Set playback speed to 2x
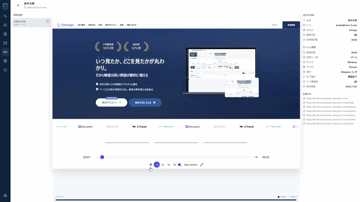360x202 pixels. click(162, 165)
